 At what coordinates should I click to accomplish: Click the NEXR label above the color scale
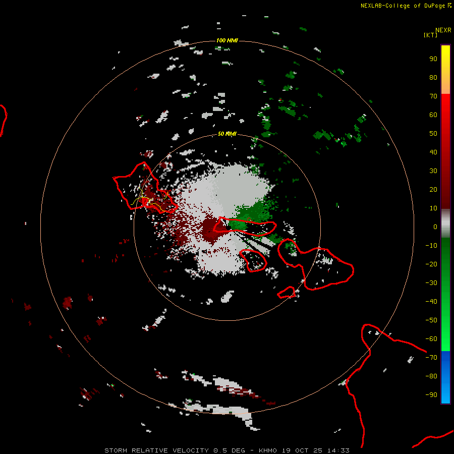pyautogui.click(x=443, y=30)
